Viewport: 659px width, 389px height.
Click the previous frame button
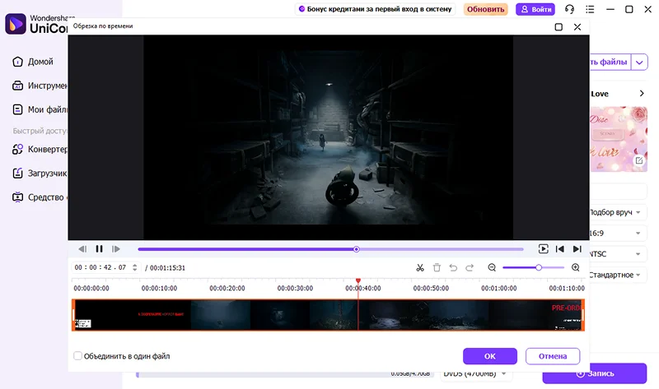82,249
